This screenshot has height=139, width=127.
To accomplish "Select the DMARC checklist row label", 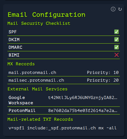I will click(x=15, y=47).
